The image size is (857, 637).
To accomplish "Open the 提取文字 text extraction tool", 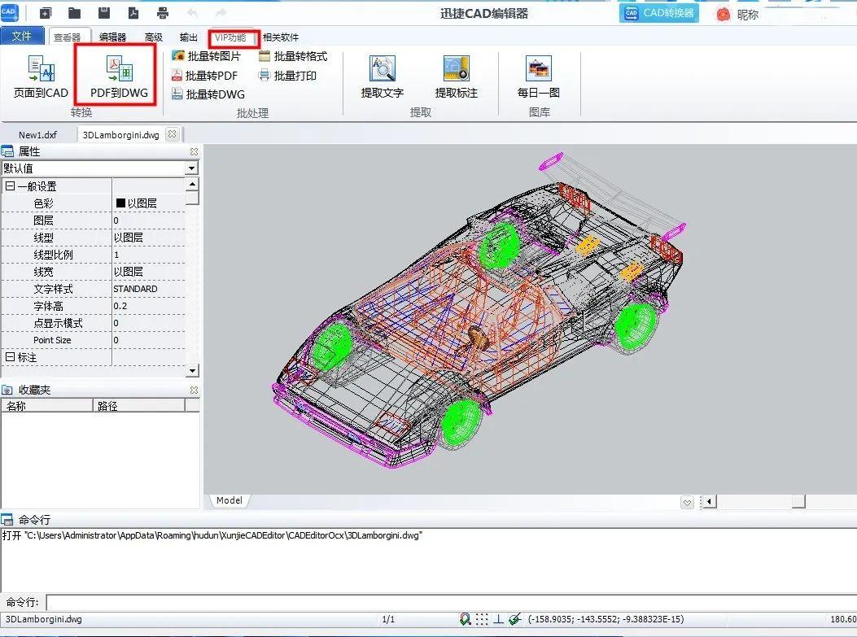I will [x=382, y=69].
